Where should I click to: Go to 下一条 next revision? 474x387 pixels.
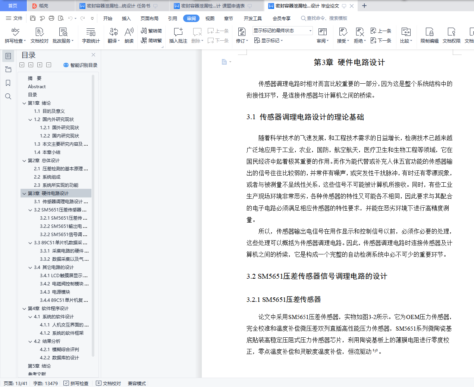381,40
